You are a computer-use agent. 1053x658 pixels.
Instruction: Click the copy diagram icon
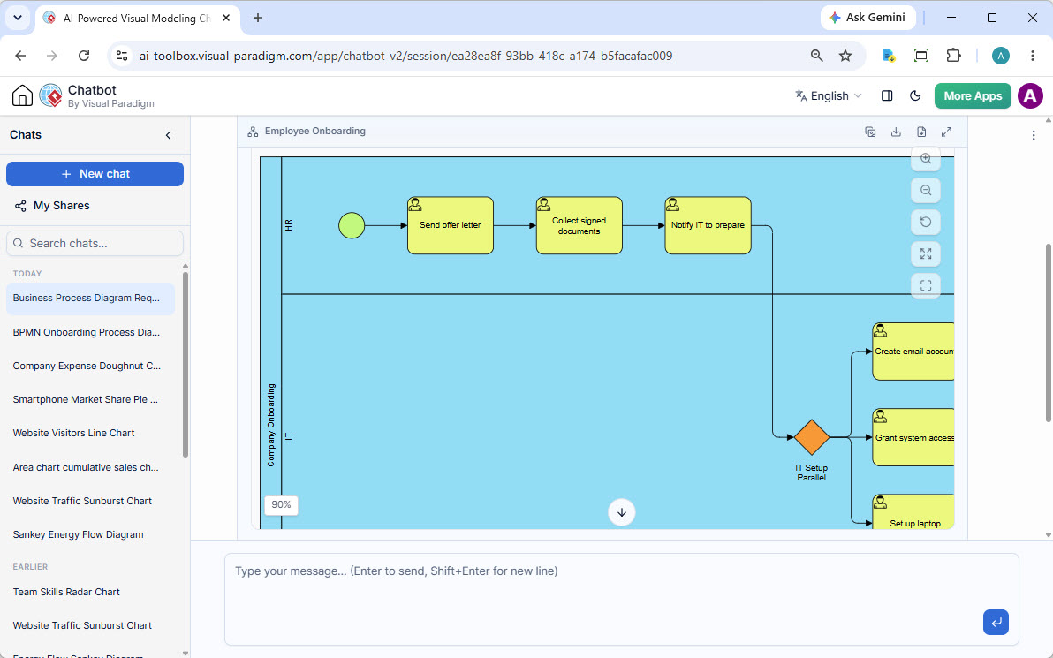click(870, 132)
